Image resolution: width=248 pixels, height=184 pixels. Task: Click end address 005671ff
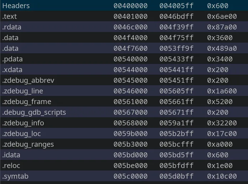click(x=176, y=113)
